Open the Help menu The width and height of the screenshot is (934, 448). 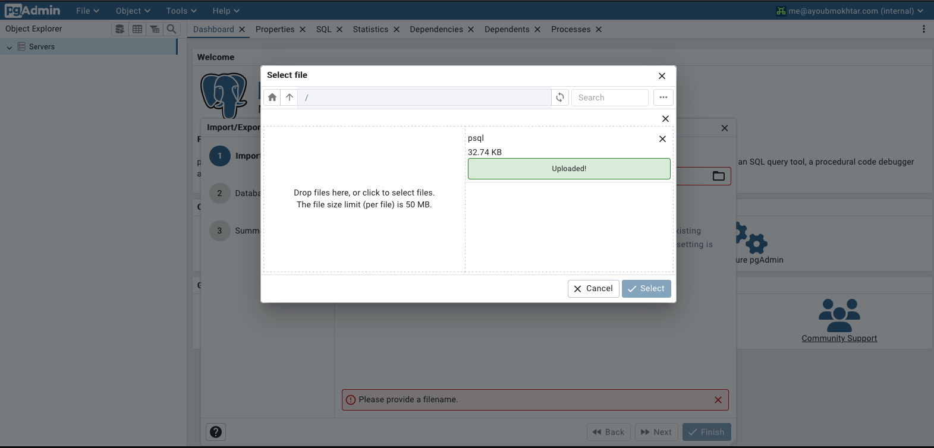(226, 11)
